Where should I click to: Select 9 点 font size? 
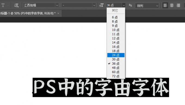point(116,26)
